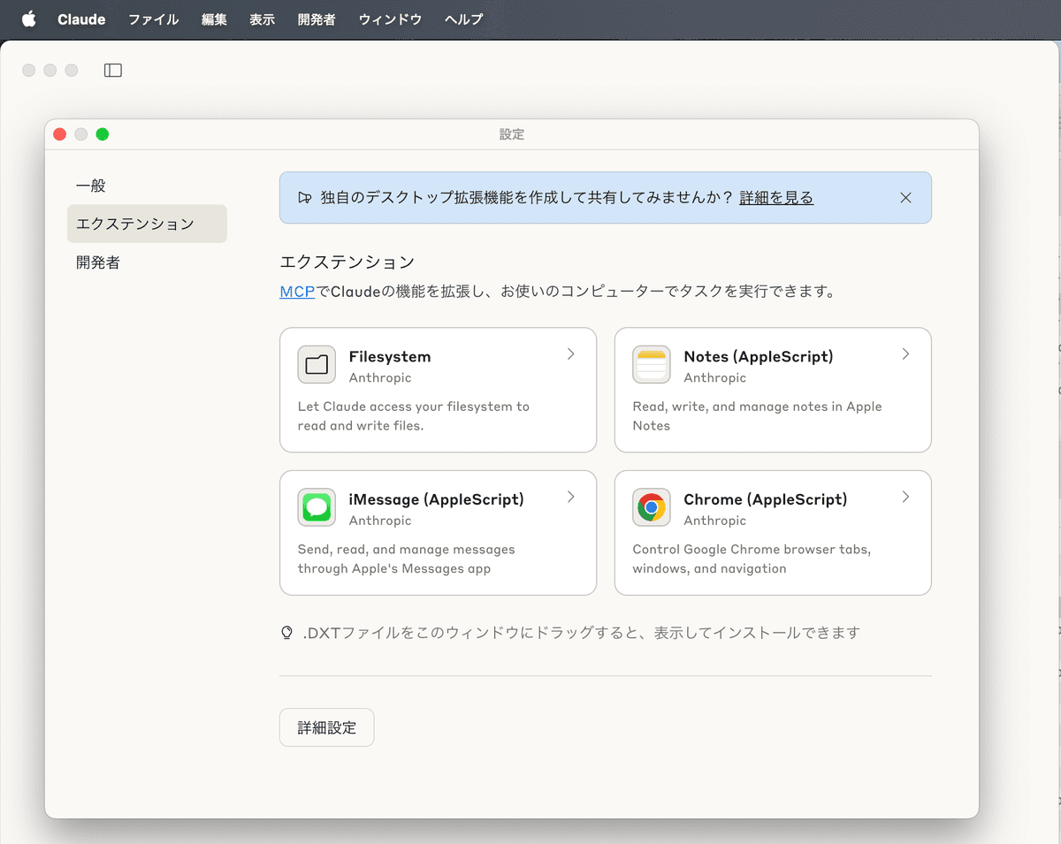Open the ウィンドウ menu
Screen dimensions: 1061x844
click(x=390, y=19)
